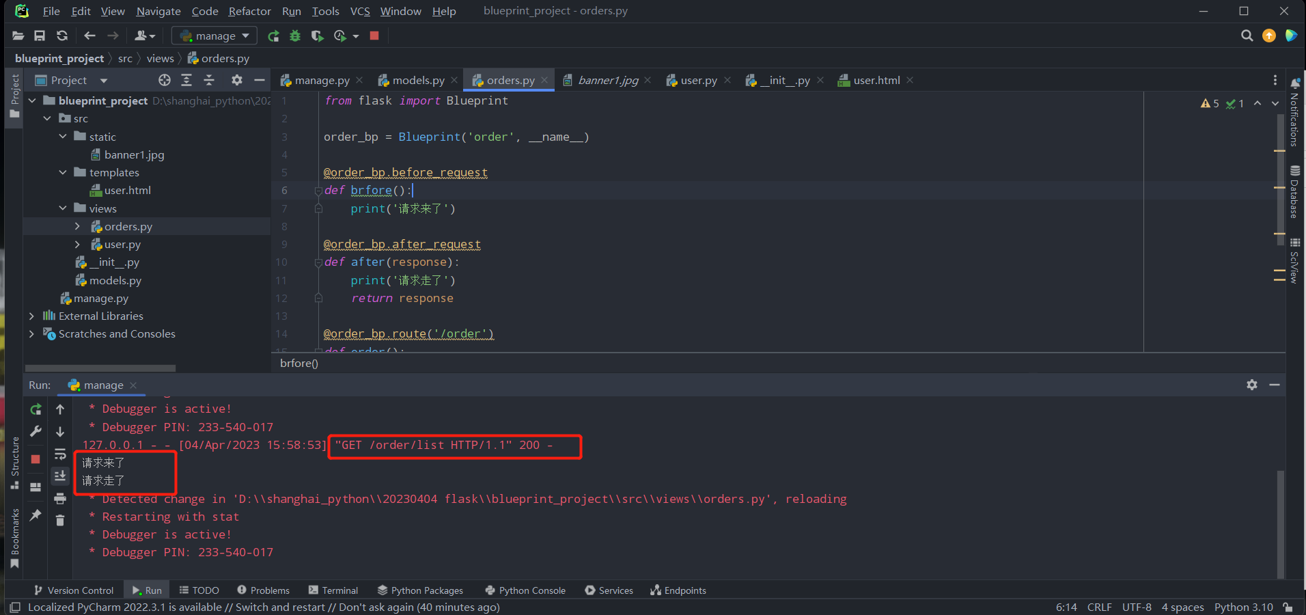This screenshot has width=1306, height=615.
Task: Click the Run panel print icon
Action: pyautogui.click(x=60, y=498)
